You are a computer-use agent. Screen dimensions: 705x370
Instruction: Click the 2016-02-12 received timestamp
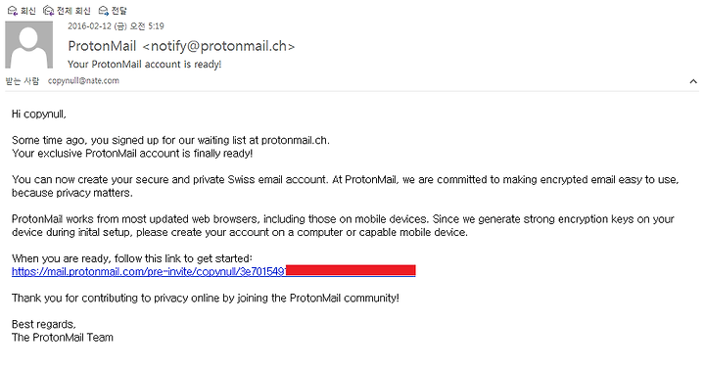(116, 26)
